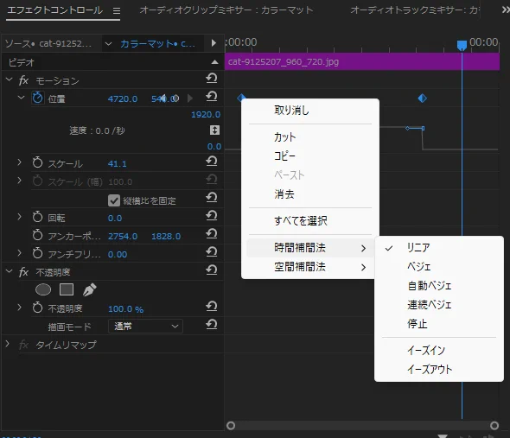Image resolution: width=510 pixels, height=438 pixels.
Task: Toggle Opacity effect fx switch
Action: pyautogui.click(x=23, y=272)
